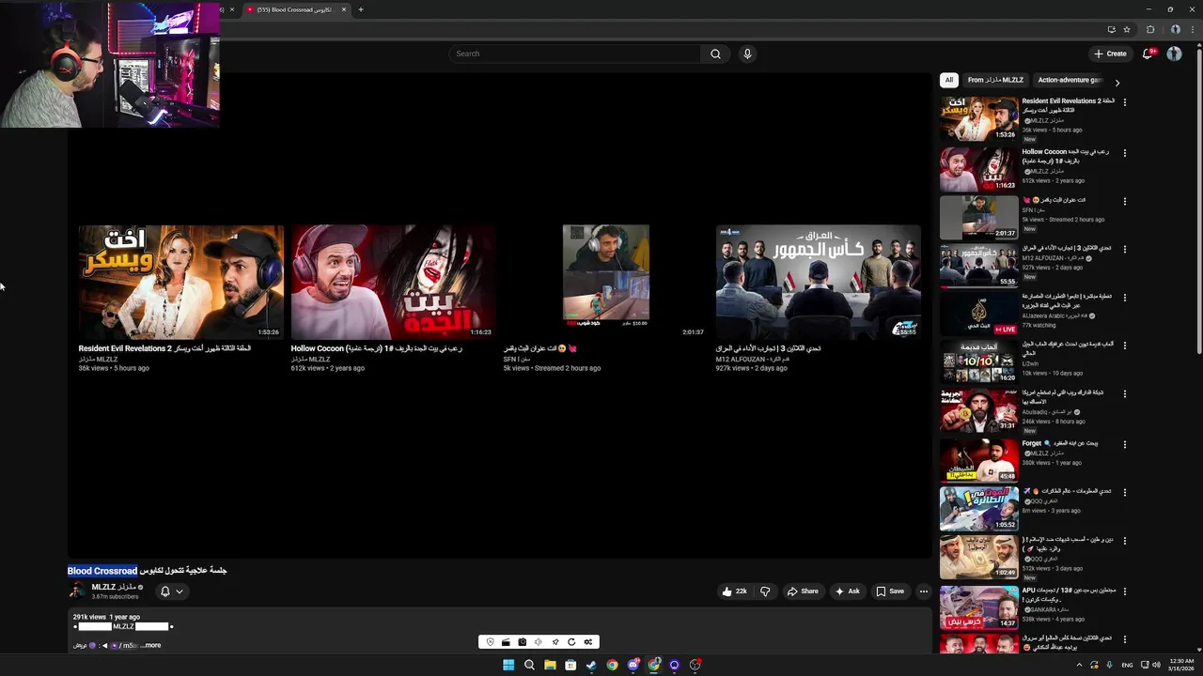The height and width of the screenshot is (676, 1203).
Task: Open the Windows Start menu
Action: (508, 665)
